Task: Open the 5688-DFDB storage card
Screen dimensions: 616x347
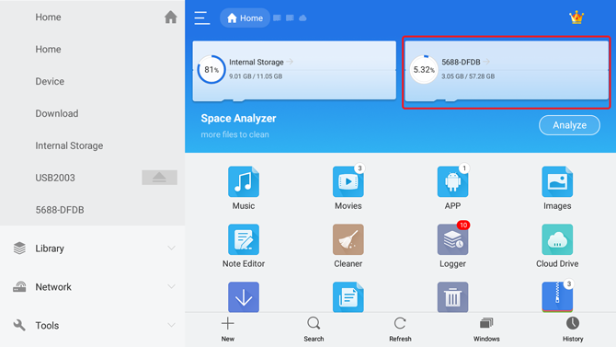Action: pos(507,71)
